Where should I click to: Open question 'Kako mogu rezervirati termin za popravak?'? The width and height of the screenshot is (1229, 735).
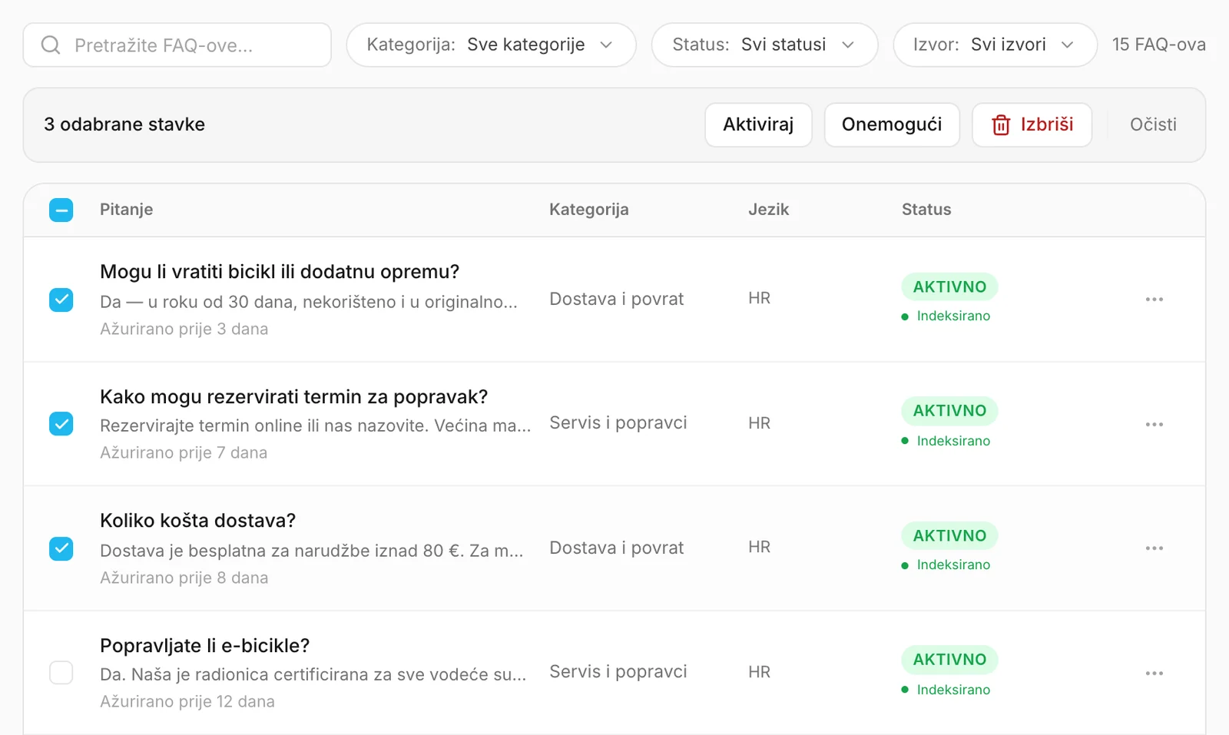point(294,397)
